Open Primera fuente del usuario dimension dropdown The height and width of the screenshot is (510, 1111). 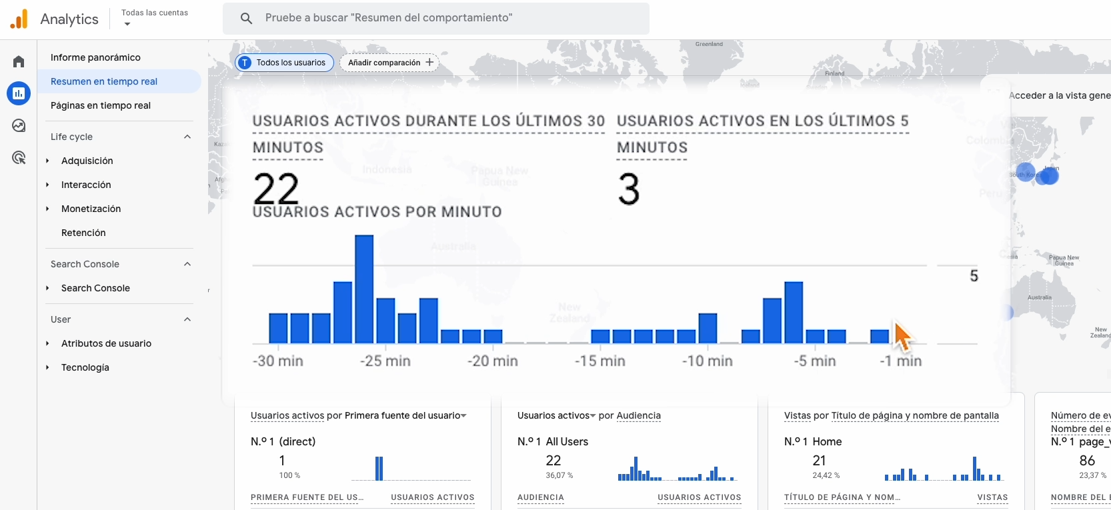coord(405,415)
